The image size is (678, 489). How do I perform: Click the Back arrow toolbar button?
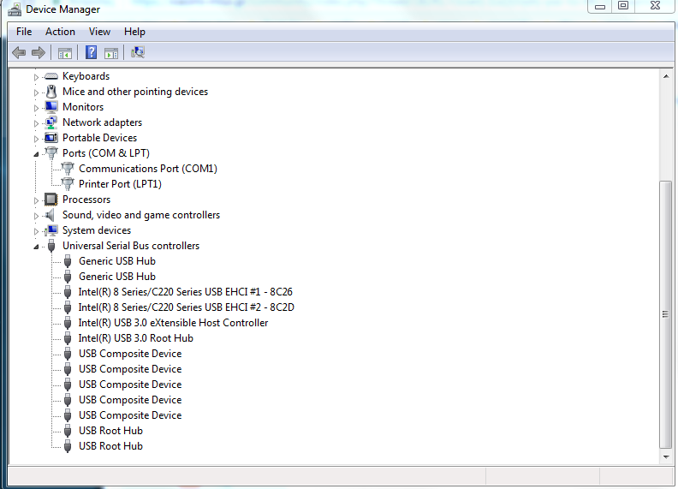click(x=19, y=53)
